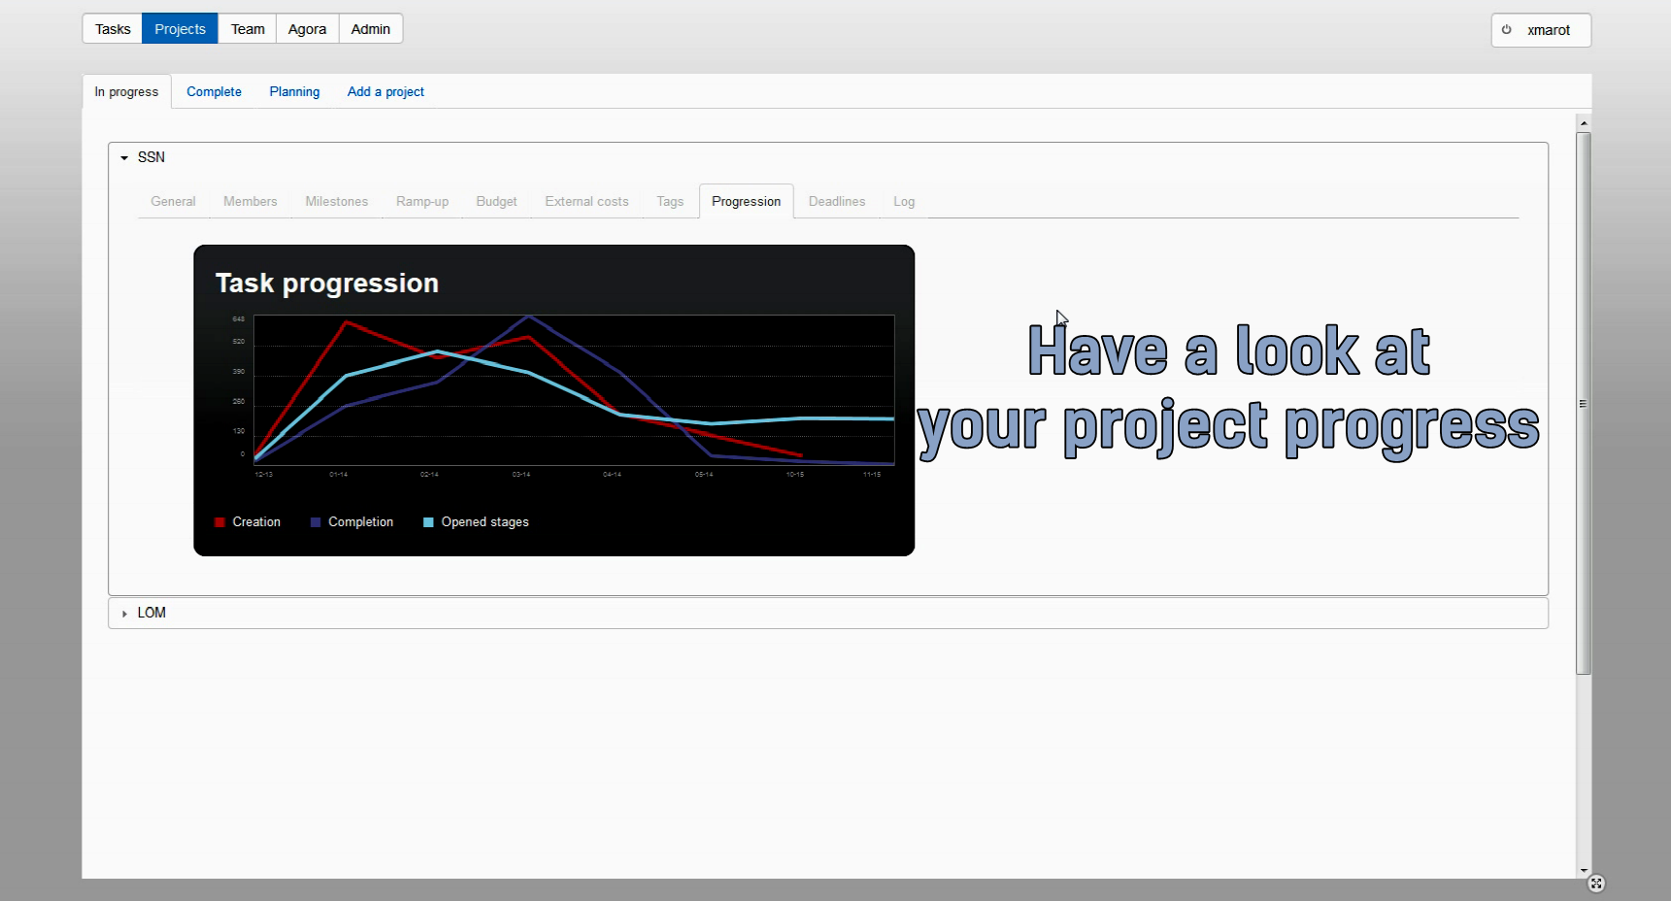The image size is (1671, 901).
Task: Click the scrollbar down arrow
Action: click(x=1584, y=871)
